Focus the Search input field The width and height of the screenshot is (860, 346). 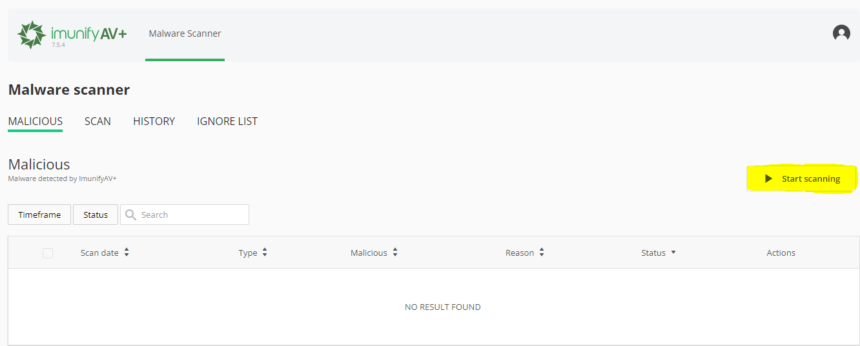pyautogui.click(x=185, y=215)
